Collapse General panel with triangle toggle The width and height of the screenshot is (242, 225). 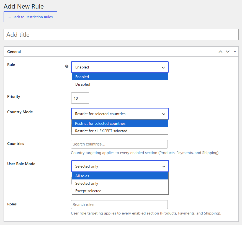pyautogui.click(x=235, y=52)
